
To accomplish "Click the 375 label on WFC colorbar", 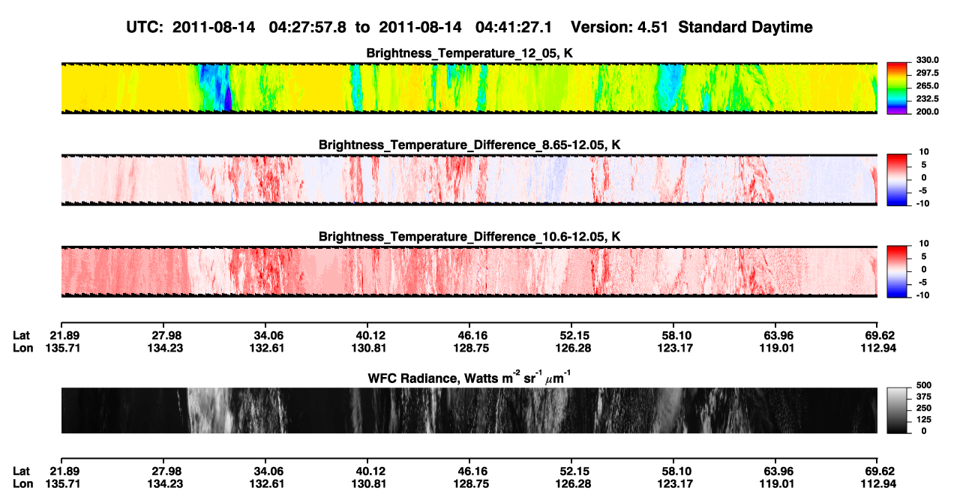I will point(924,397).
